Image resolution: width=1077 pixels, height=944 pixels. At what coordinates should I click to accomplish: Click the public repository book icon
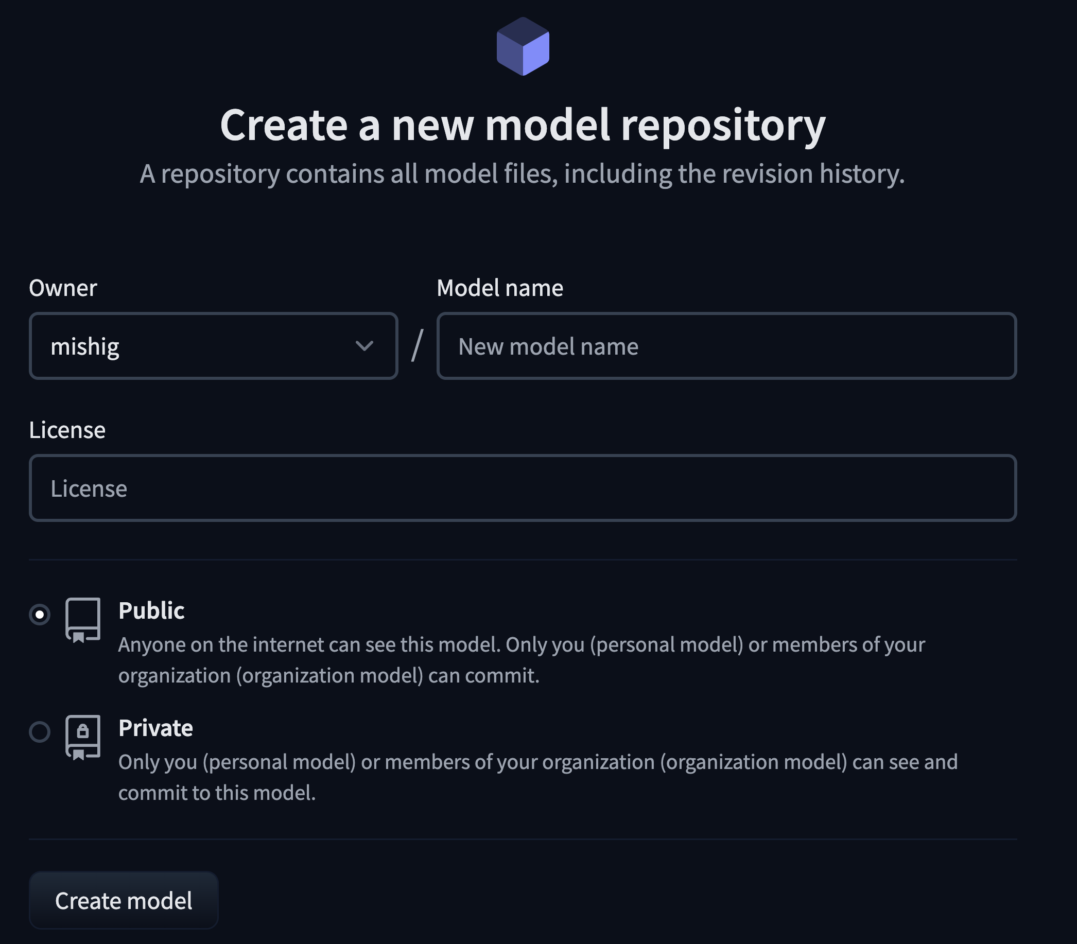point(83,620)
